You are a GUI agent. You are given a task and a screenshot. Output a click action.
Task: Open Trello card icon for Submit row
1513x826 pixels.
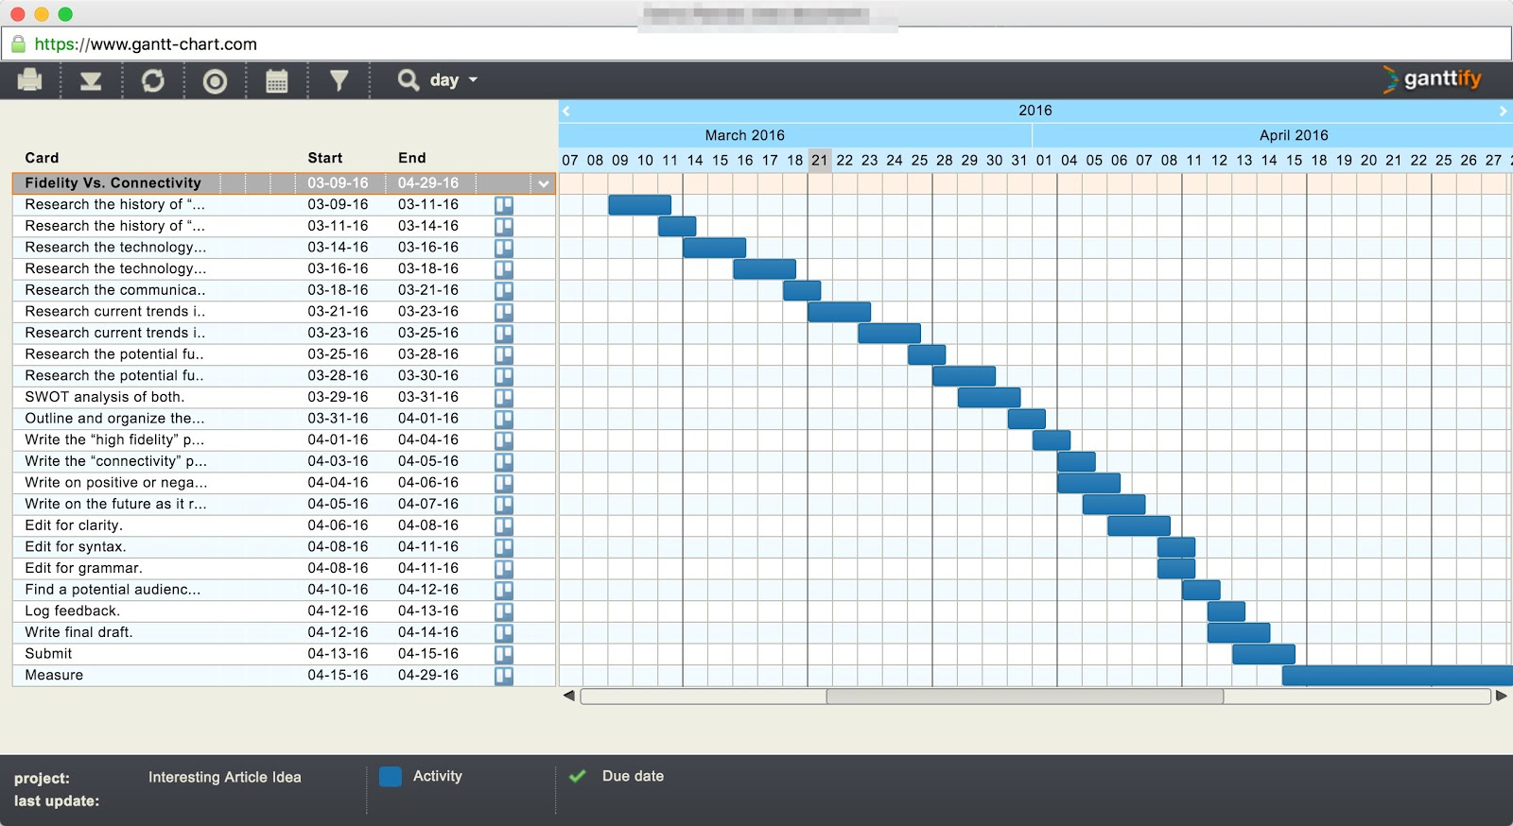coord(504,654)
